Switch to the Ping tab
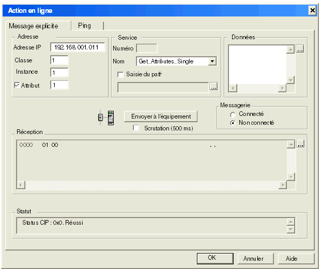The height and width of the screenshot is (269, 323). pos(87,26)
